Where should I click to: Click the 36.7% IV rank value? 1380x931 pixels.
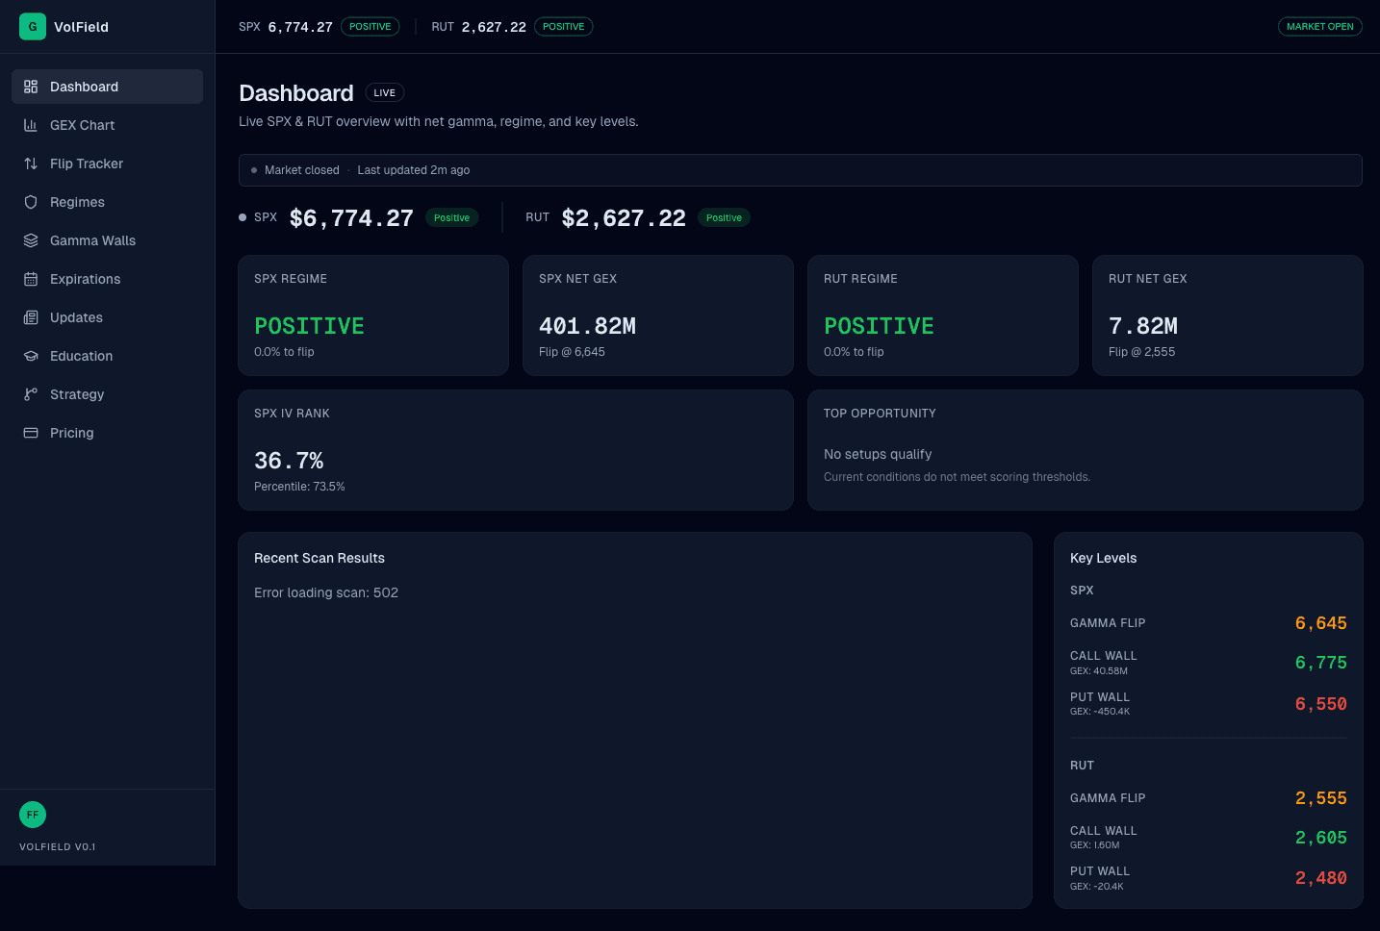coord(289,461)
